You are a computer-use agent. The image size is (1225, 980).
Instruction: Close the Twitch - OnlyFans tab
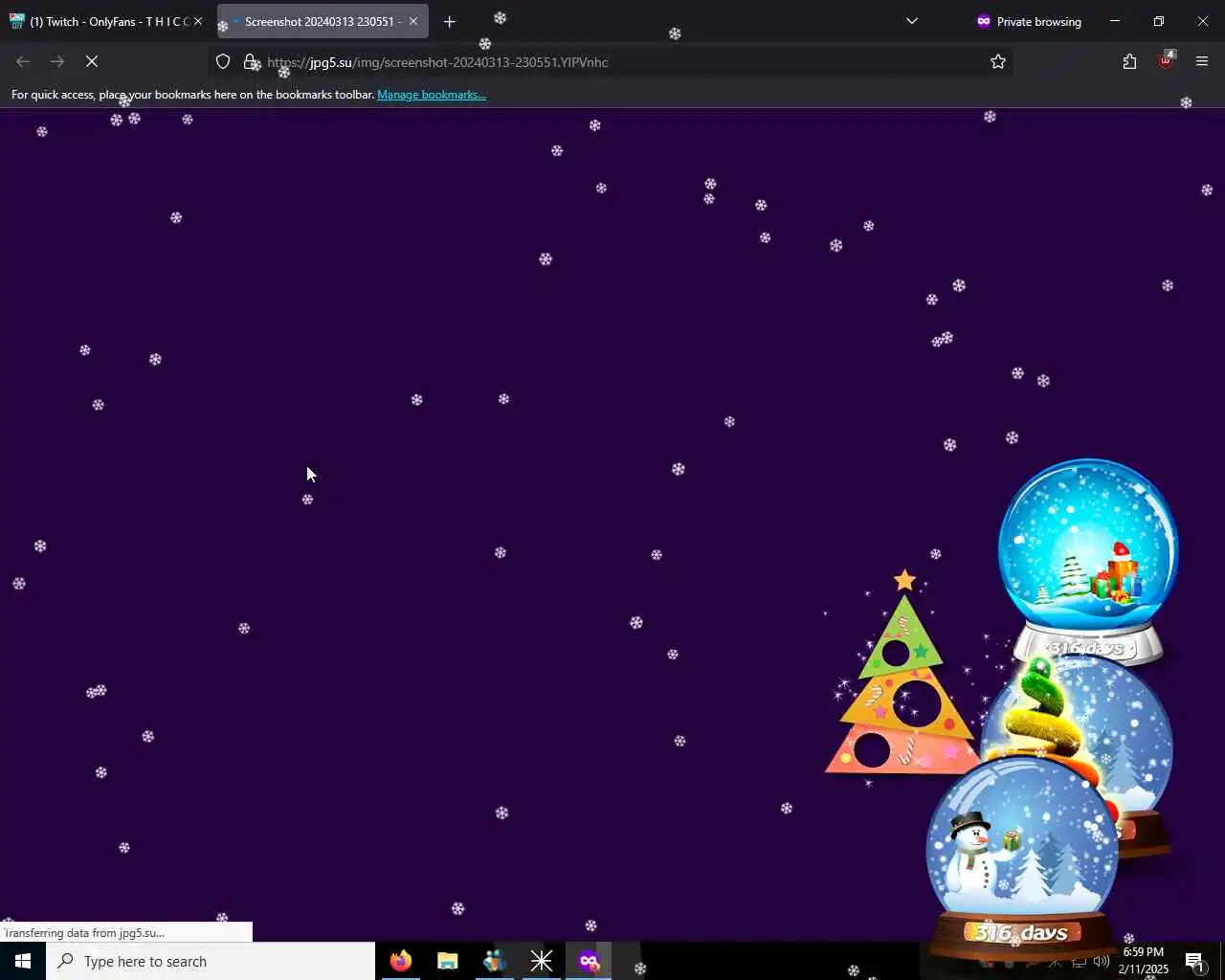[x=198, y=21]
